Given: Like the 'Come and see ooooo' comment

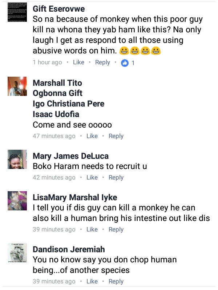Looking at the screenshot, I should click(92, 136).
